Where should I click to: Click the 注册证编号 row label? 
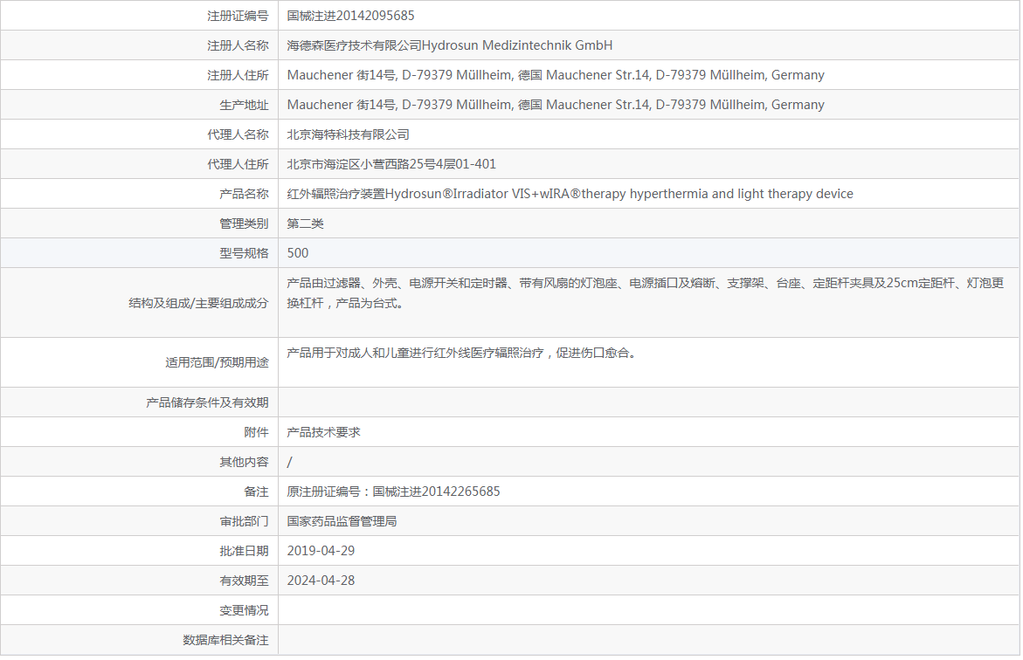click(x=238, y=16)
